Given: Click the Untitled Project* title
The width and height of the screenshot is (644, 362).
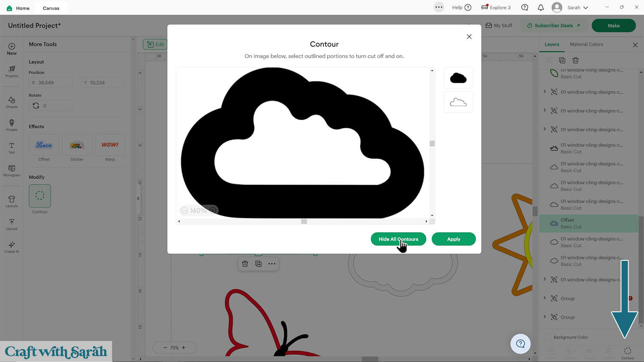Looking at the screenshot, I should pos(34,25).
